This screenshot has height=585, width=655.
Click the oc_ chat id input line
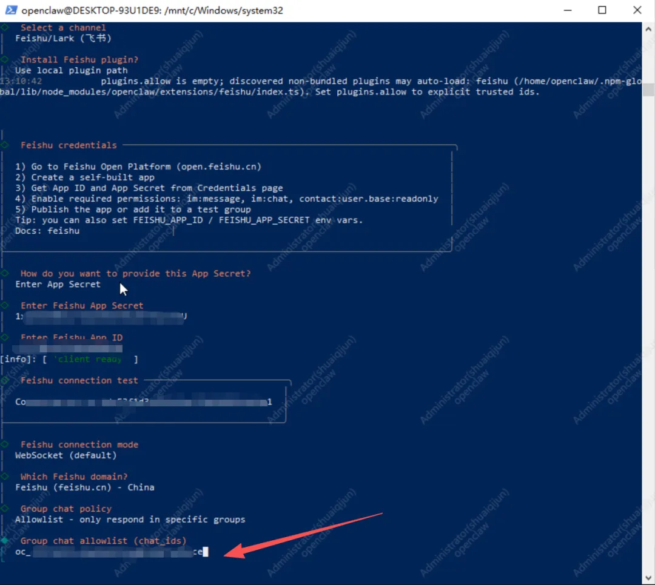[x=112, y=552]
